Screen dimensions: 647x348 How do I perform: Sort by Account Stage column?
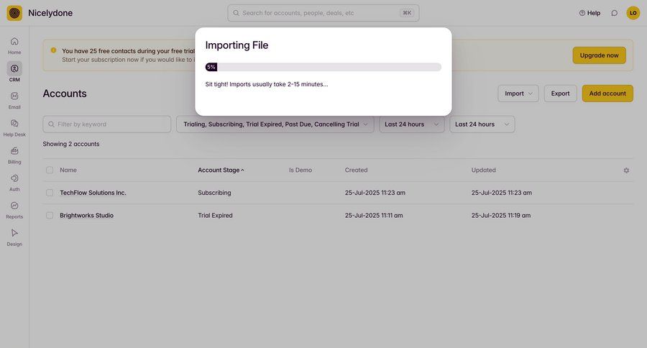pos(221,170)
